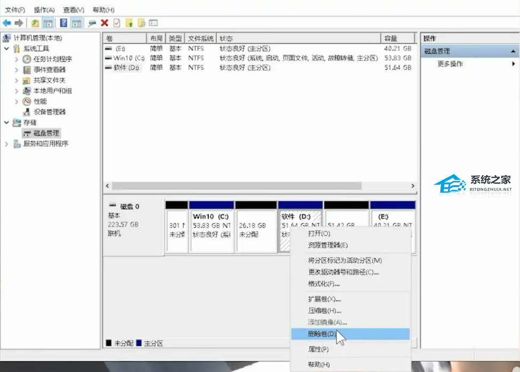Image resolution: width=520 pixels, height=372 pixels.
Task: Sort by the 布局 column header
Action: [x=156, y=38]
